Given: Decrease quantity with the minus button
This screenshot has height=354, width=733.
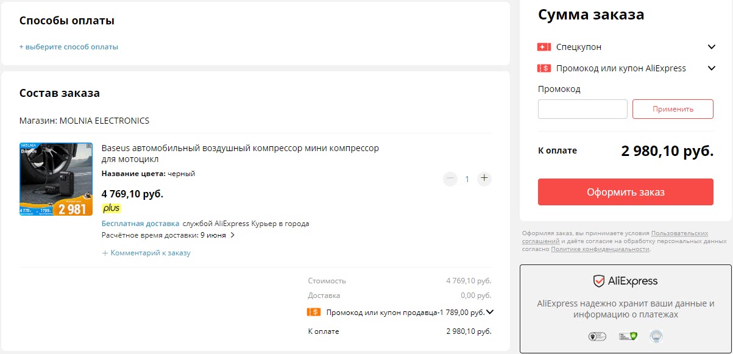Looking at the screenshot, I should click(450, 179).
